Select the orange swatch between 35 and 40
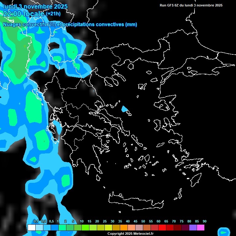This screenshot has height=236, width=236. [x=124, y=227]
